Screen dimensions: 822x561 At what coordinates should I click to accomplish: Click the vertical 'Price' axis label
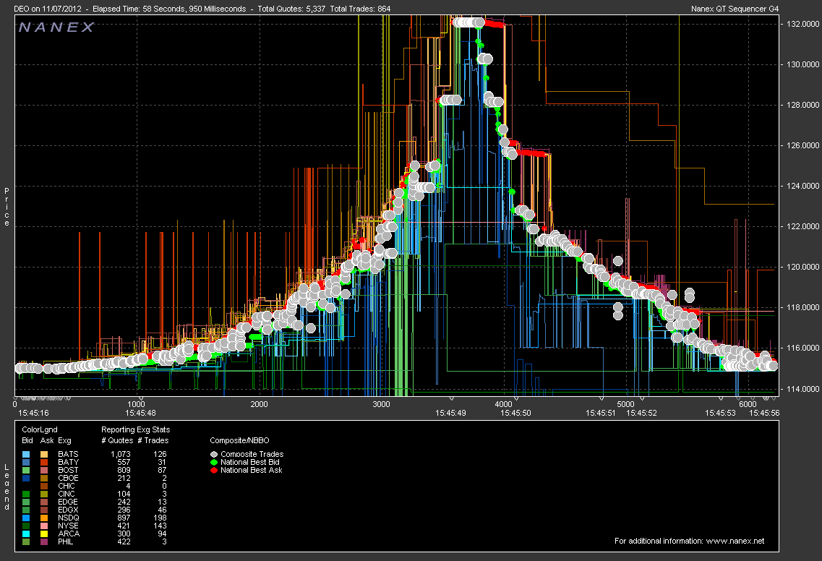pos(7,207)
